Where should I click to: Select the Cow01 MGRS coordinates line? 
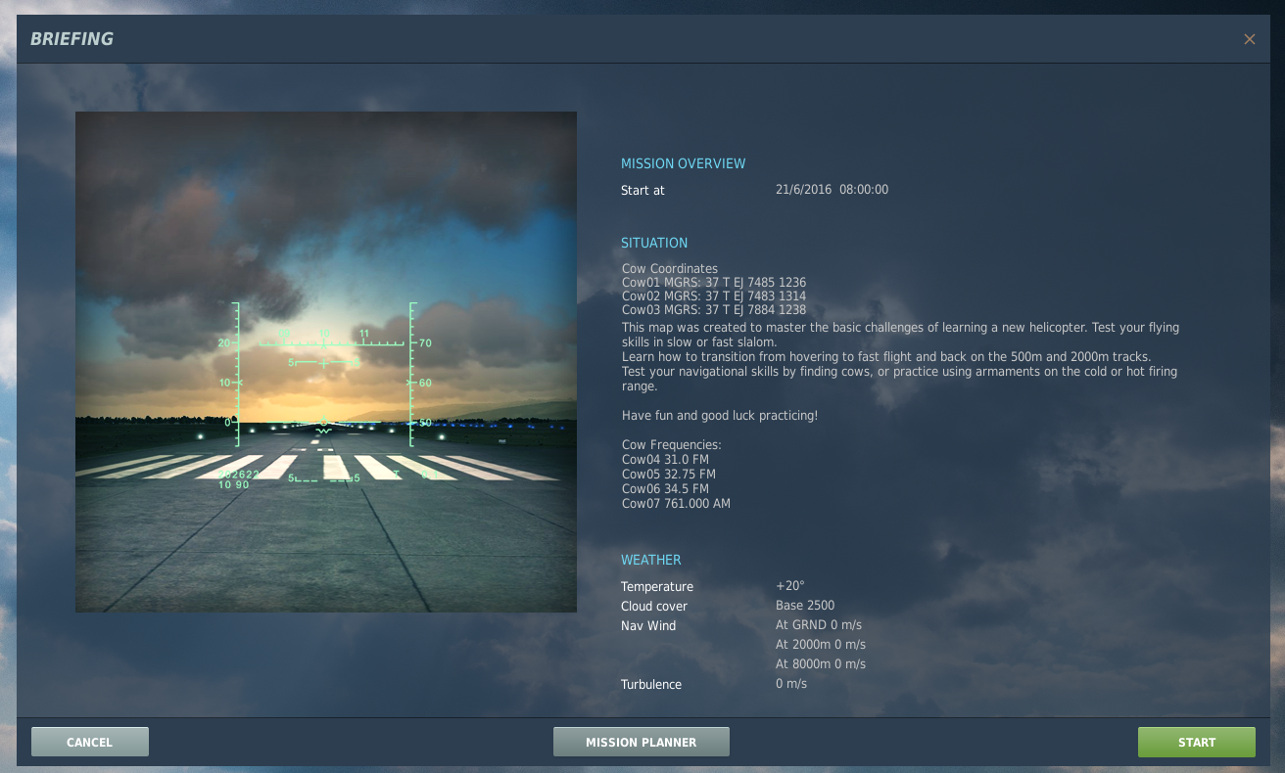click(714, 283)
